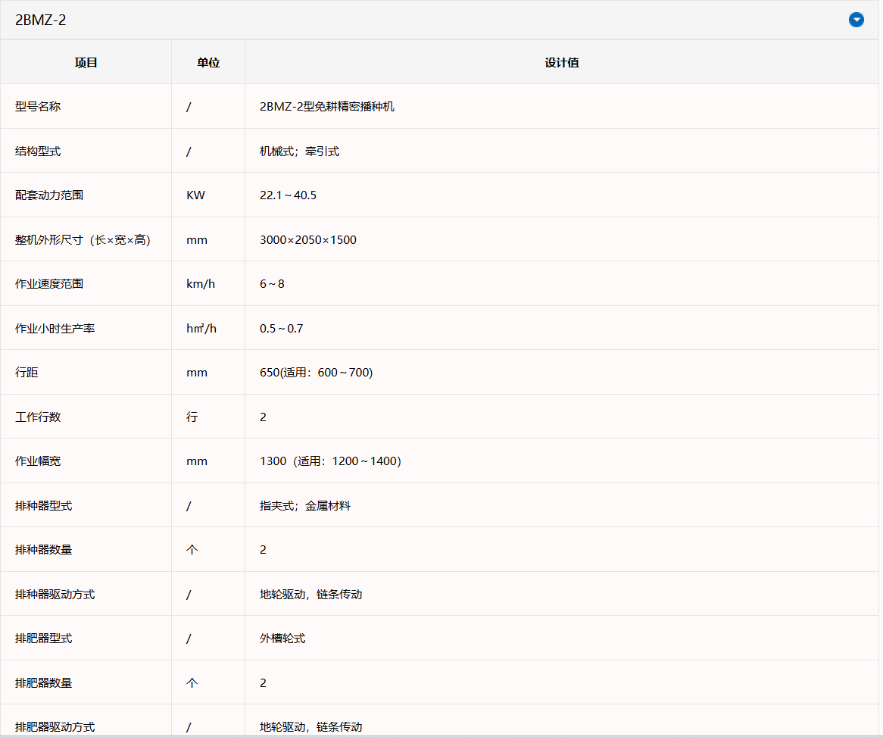Select the 3000×2050×1500 dimensions value
The height and width of the screenshot is (737, 883).
[308, 239]
